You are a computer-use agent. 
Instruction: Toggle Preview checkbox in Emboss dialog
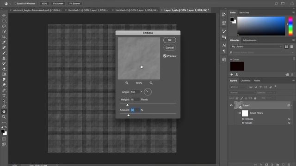point(165,56)
